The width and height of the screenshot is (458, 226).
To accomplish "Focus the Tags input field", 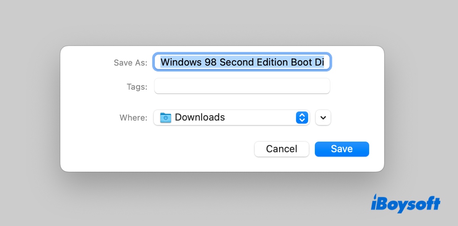I will pos(242,86).
